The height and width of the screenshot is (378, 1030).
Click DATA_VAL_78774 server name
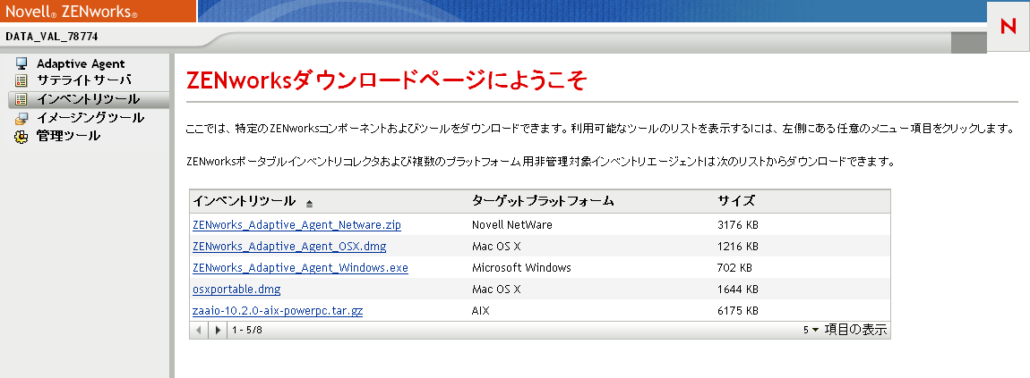point(52,37)
